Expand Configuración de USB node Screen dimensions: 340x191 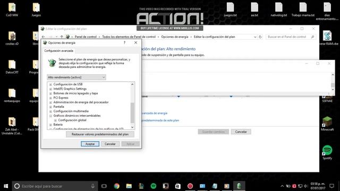(50, 84)
